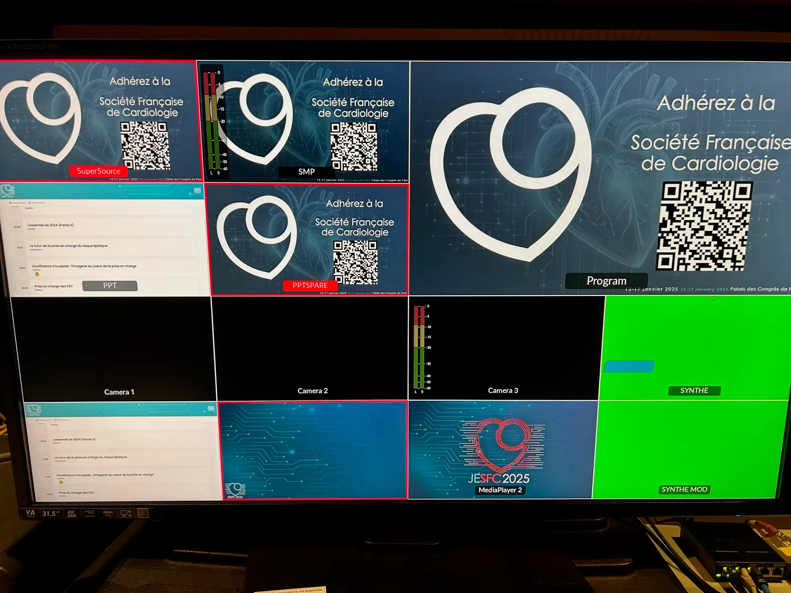Select the Camera 1 label

[x=119, y=392]
